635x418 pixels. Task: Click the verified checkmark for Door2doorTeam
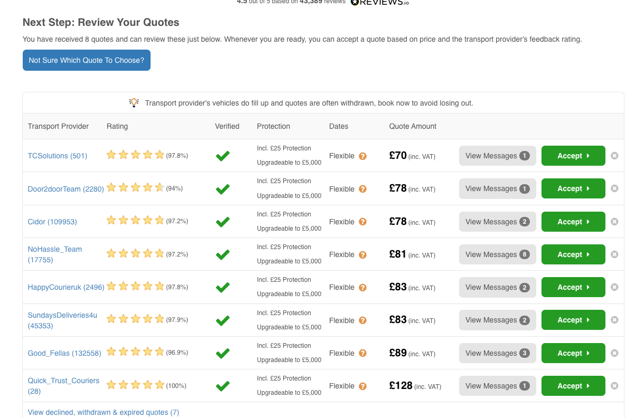223,189
